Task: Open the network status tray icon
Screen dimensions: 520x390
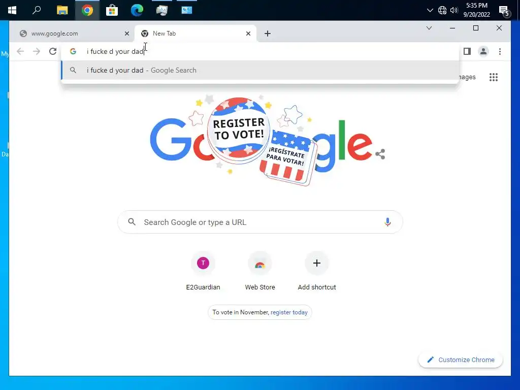Action: (442, 10)
